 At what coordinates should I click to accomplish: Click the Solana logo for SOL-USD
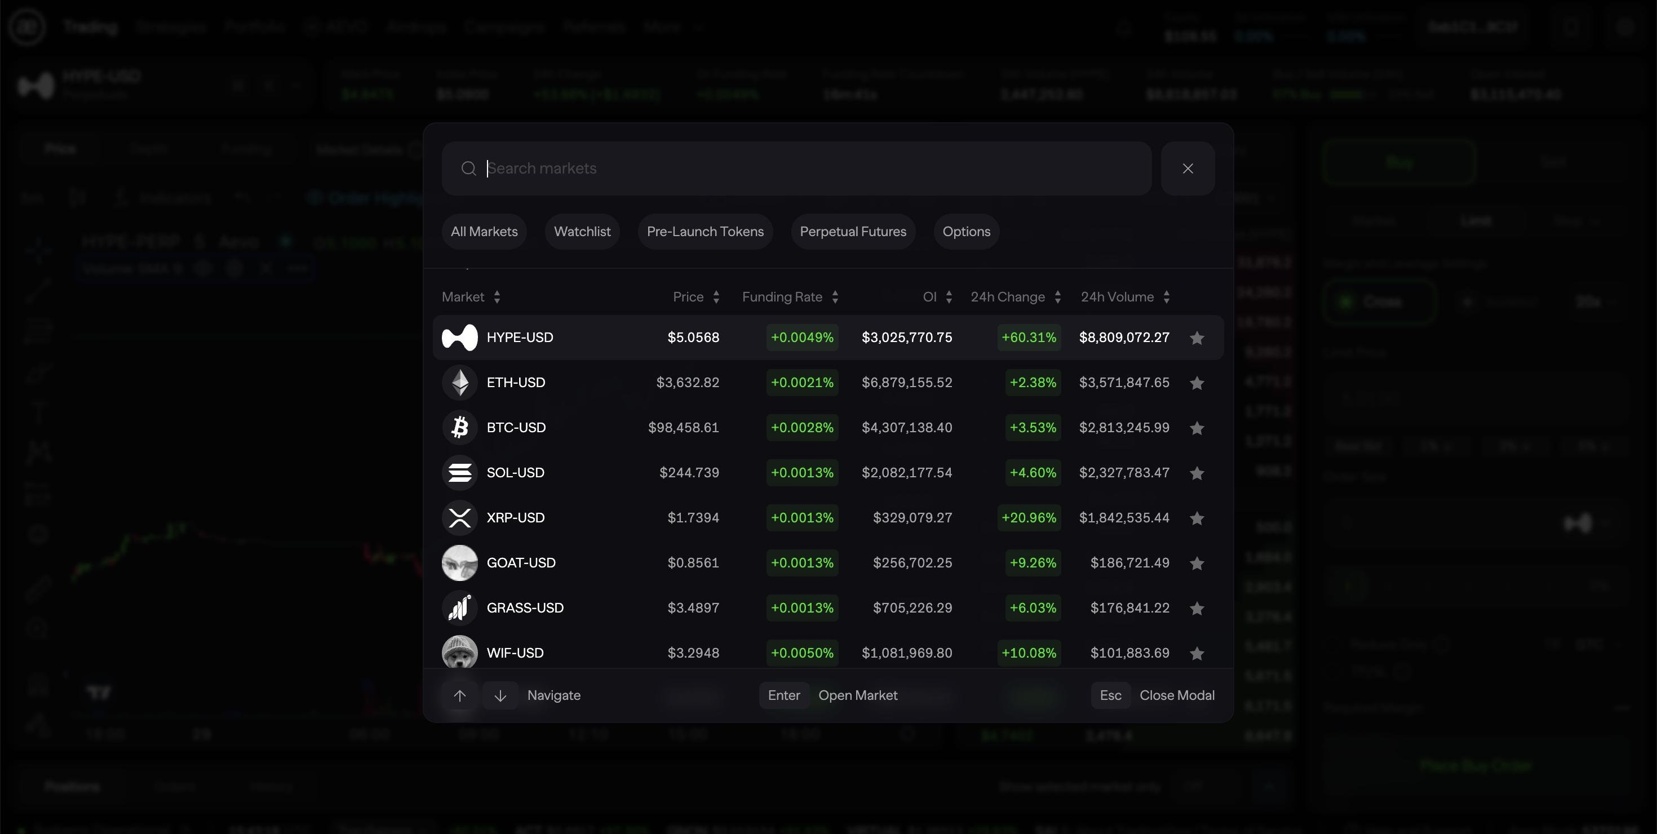click(460, 473)
